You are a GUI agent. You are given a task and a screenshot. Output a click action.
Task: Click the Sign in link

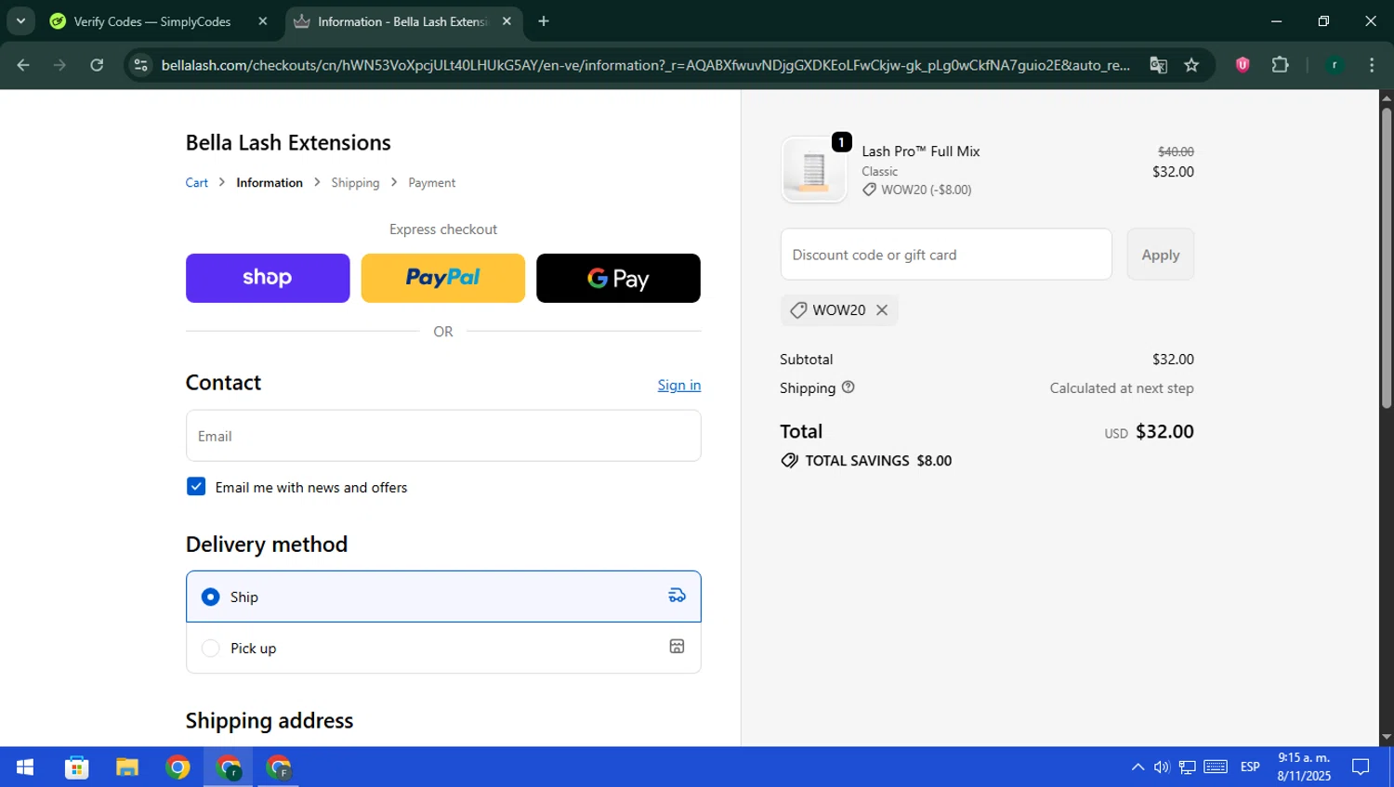pos(679,385)
